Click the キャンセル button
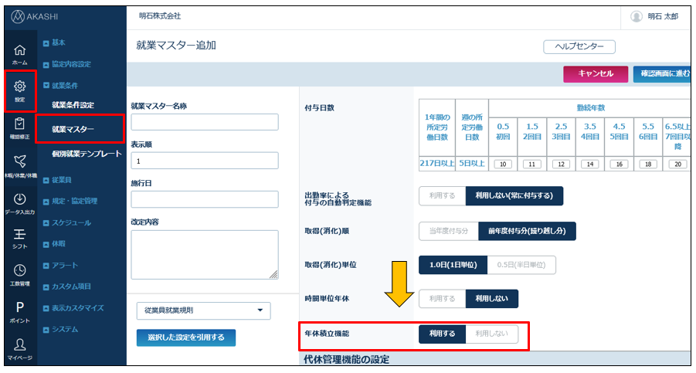Viewport: 696px width, 373px height. click(596, 73)
